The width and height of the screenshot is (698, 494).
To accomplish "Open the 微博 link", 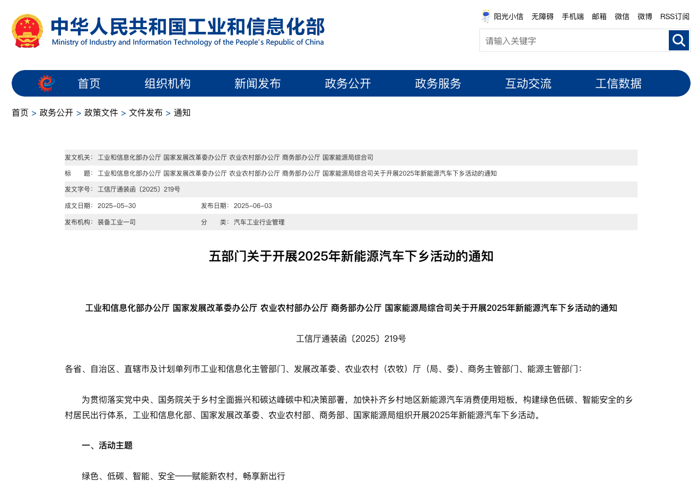I will (x=645, y=16).
